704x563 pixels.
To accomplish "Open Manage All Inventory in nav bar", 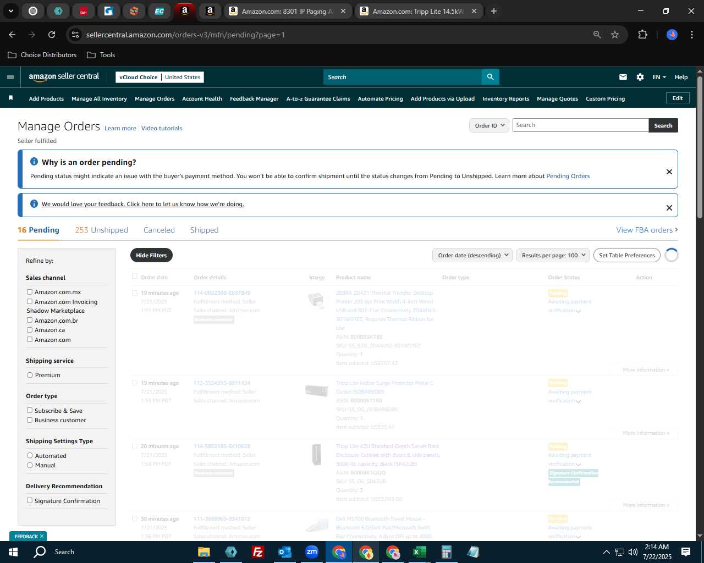I will [x=99, y=98].
